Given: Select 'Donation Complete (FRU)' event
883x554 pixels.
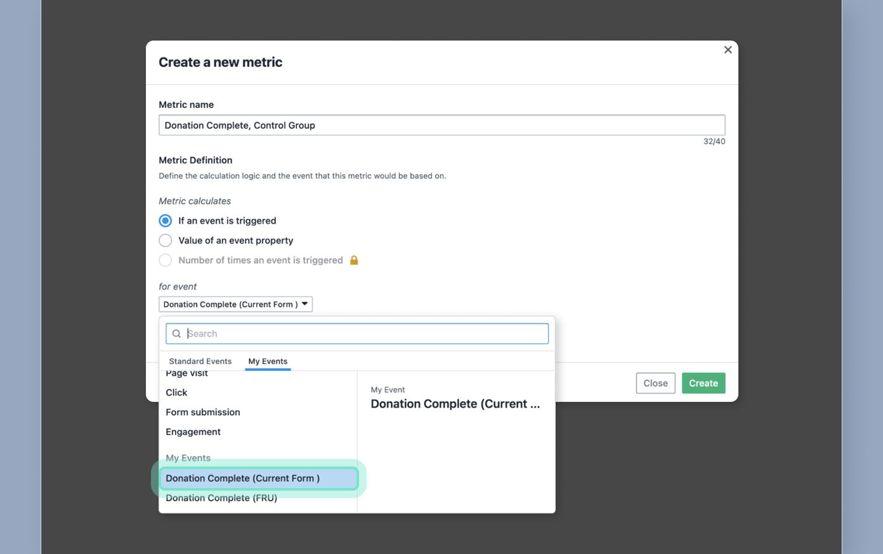Looking at the screenshot, I should (x=221, y=498).
